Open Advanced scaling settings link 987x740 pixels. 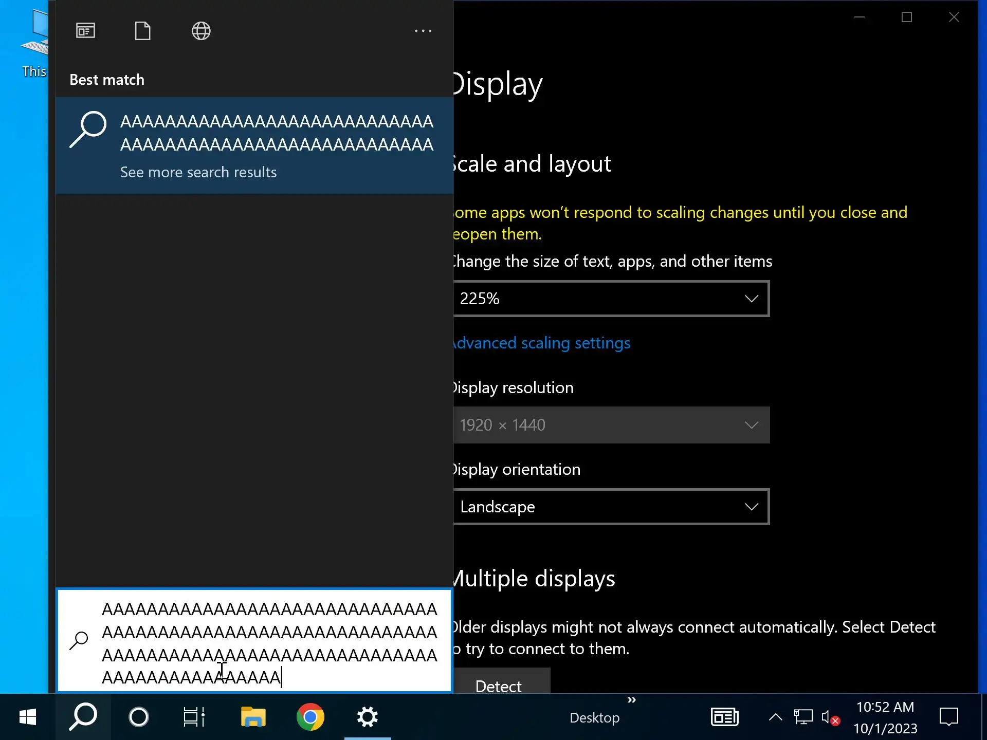pyautogui.click(x=542, y=343)
